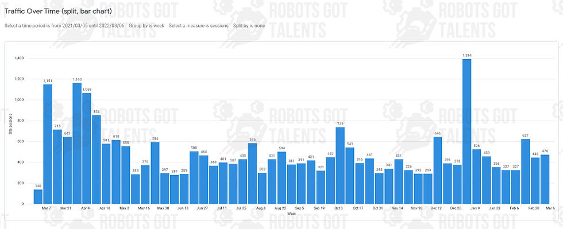Viewport: 563px width, 229px height.
Task: Select the bar labeled 1,163
Action: click(77, 143)
